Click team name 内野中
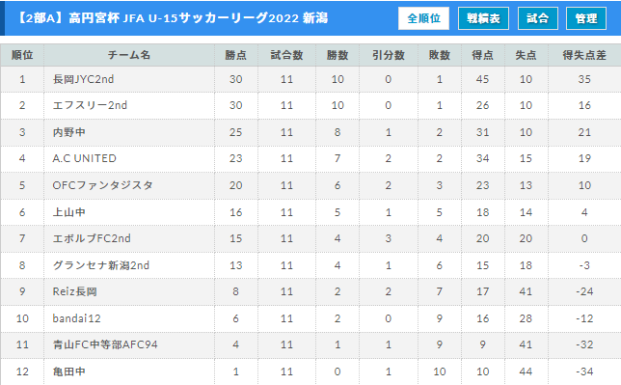The image size is (621, 385). pyautogui.click(x=68, y=132)
